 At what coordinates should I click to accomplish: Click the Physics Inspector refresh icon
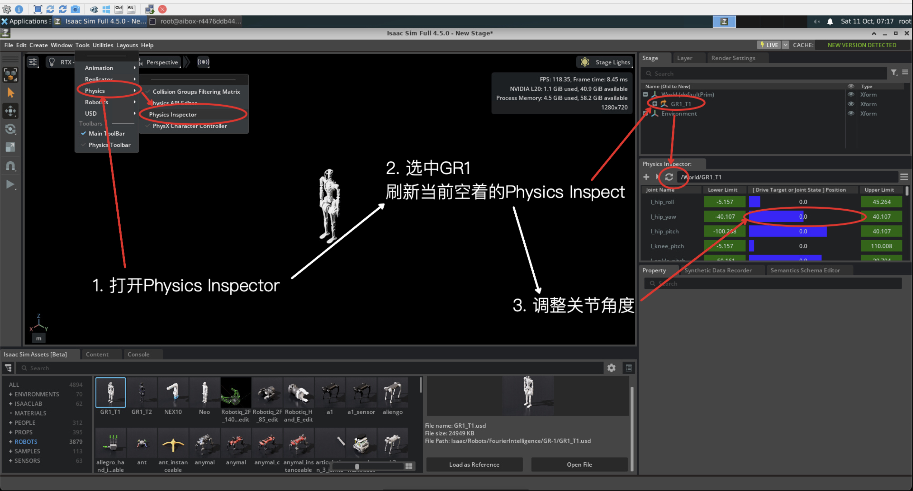coord(669,177)
